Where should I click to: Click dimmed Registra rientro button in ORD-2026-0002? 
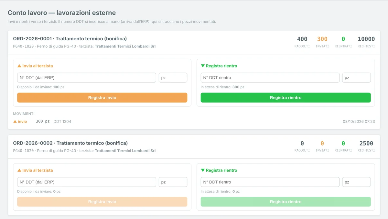tap(286, 202)
